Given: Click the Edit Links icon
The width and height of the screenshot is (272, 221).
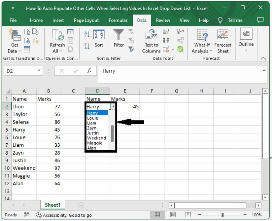Looking at the screenshot, I should click(71, 50).
